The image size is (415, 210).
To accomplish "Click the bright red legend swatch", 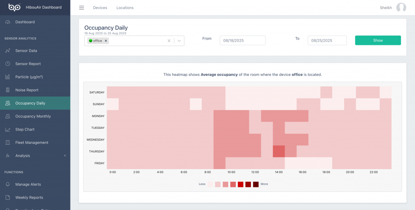I will coord(240,184).
